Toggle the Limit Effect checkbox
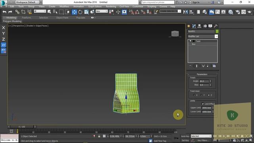Viewport: 254px width, 143px height. [x=203, y=104]
